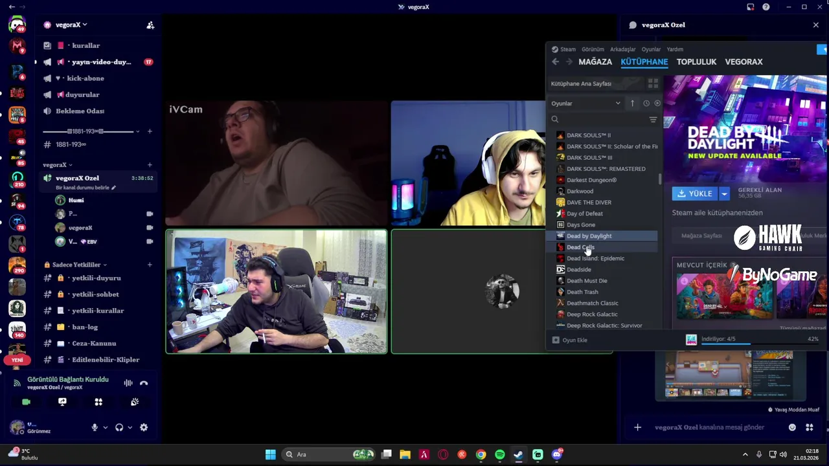Switch Steam library to grid view
The image size is (829, 466).
pyautogui.click(x=653, y=83)
